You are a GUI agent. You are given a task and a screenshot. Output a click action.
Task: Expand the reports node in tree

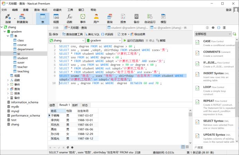click(8, 93)
